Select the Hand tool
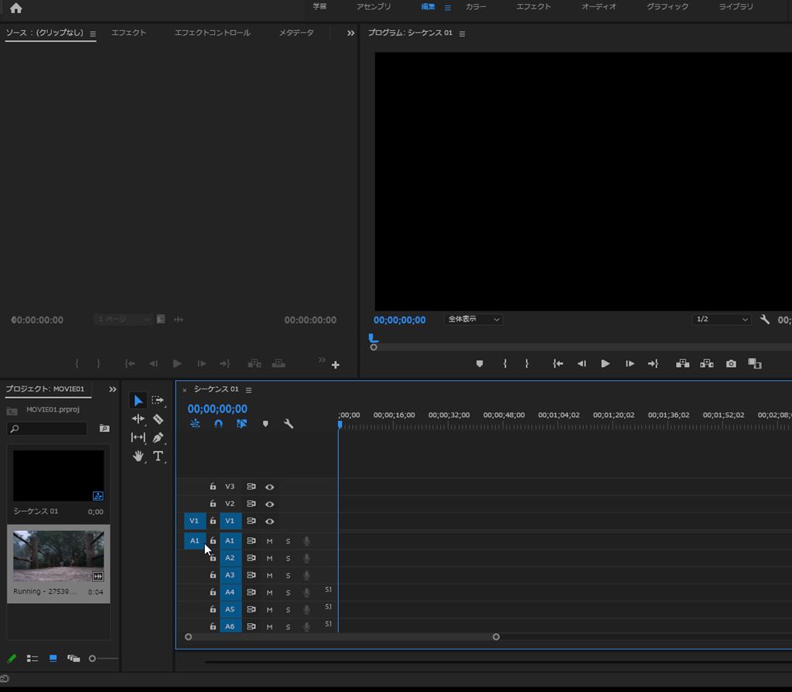 pyautogui.click(x=138, y=456)
